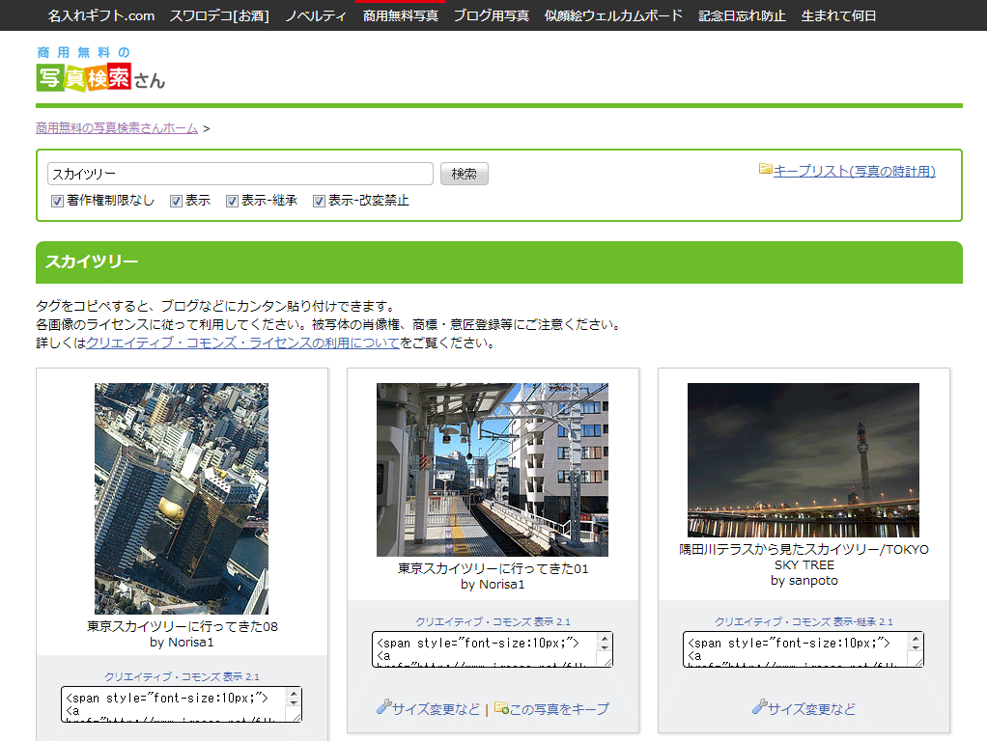Uncheck the 表示-改変禁止 checkbox
The height and width of the screenshot is (741, 987).
tap(319, 201)
